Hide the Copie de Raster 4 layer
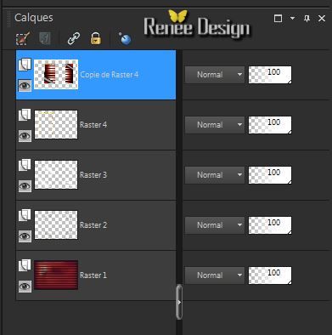332x335 pixels. pyautogui.click(x=25, y=85)
